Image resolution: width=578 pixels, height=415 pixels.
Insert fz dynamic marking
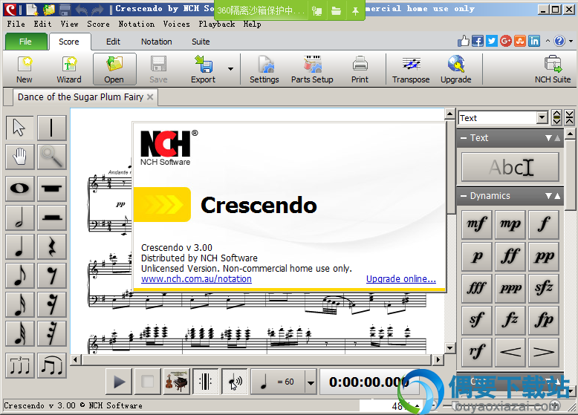[510, 321]
